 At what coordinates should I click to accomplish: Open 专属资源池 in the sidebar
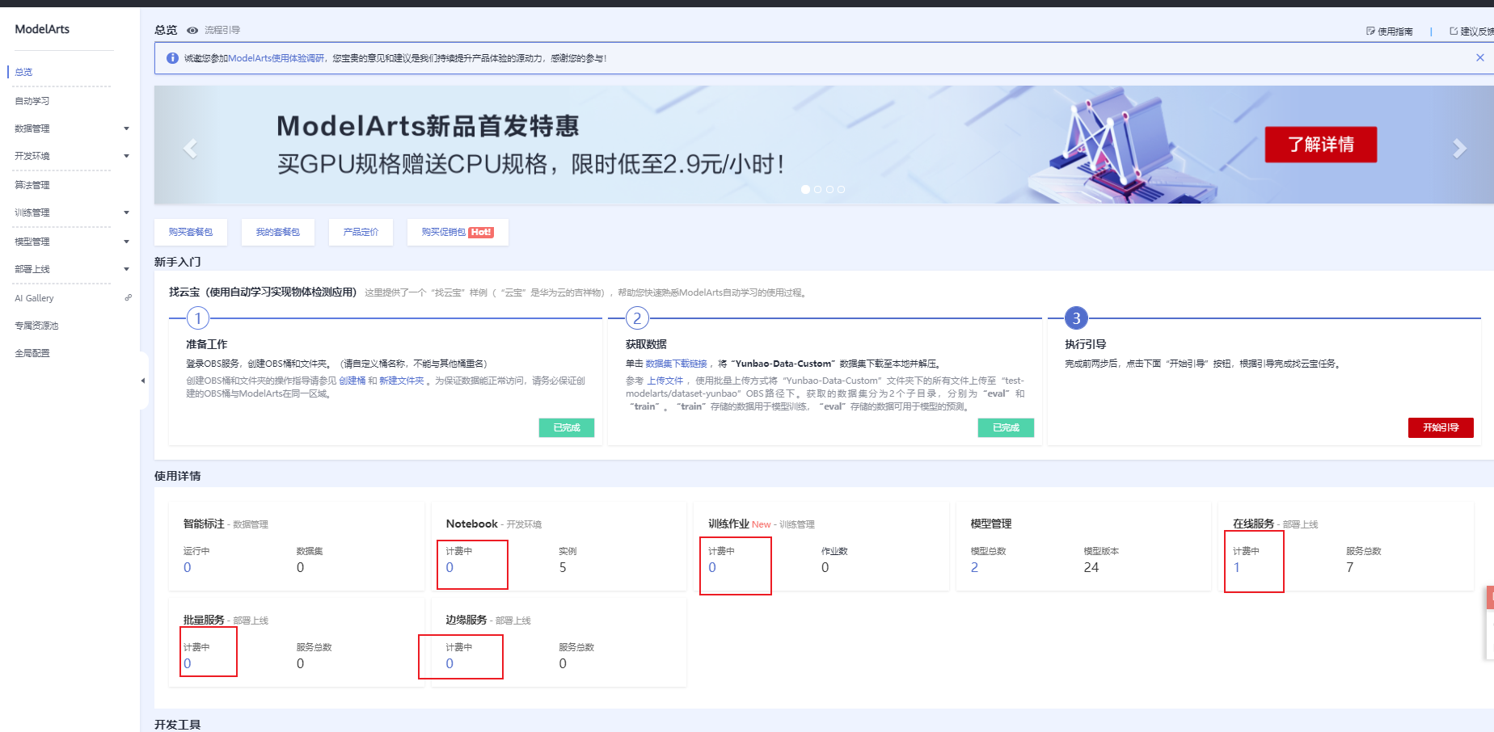click(36, 326)
